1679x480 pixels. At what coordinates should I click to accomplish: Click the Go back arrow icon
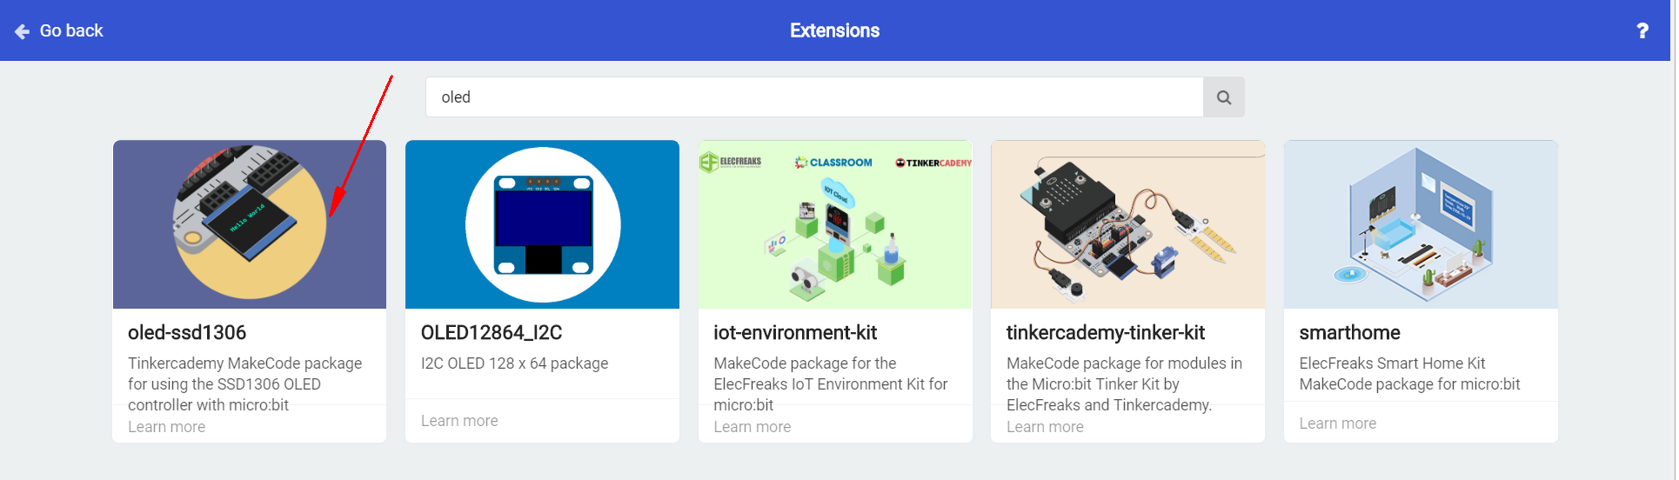23,31
